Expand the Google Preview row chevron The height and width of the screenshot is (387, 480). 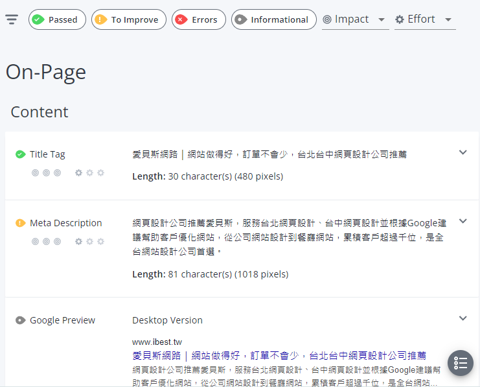click(463, 318)
